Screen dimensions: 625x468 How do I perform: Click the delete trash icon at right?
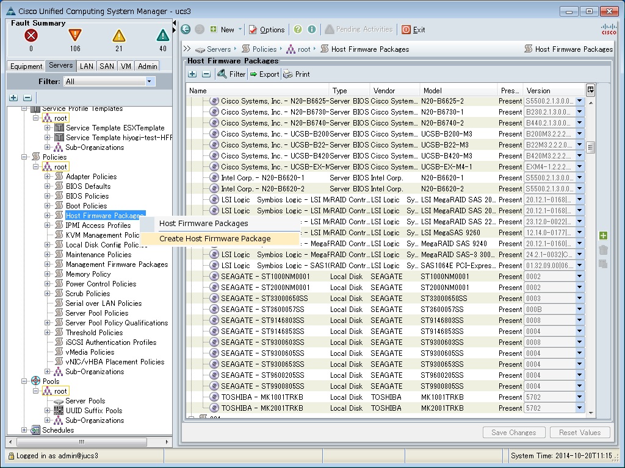603,250
